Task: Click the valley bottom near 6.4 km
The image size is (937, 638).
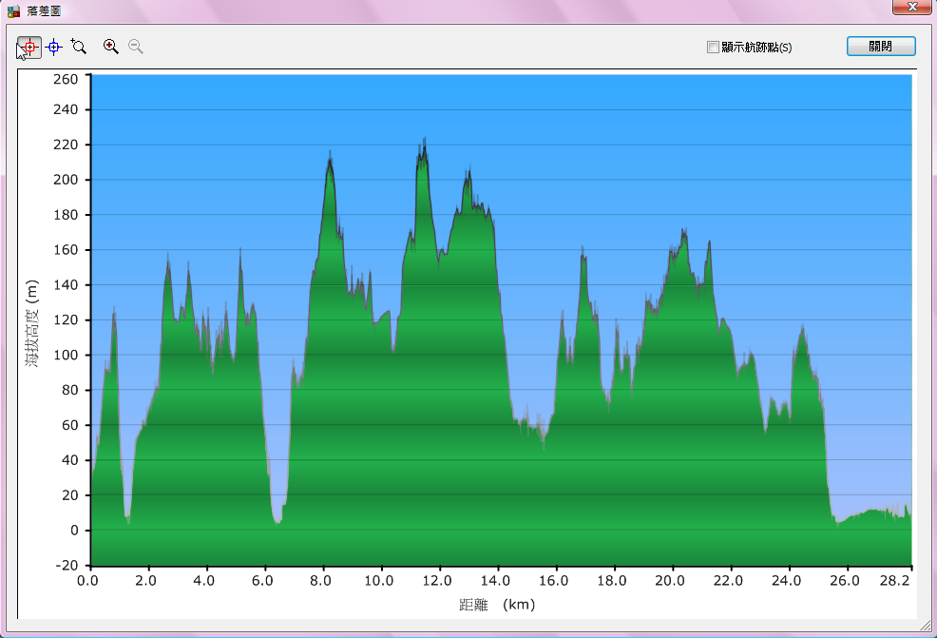Action: (x=277, y=519)
